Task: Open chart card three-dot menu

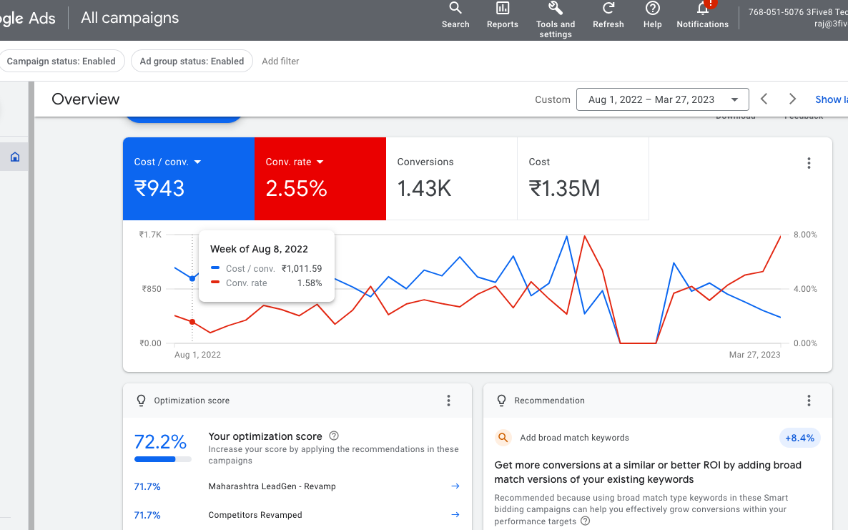Action: tap(809, 163)
